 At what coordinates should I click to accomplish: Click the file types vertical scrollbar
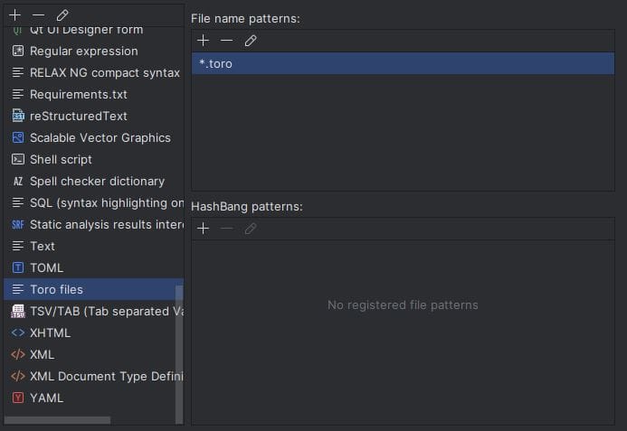tap(179, 352)
